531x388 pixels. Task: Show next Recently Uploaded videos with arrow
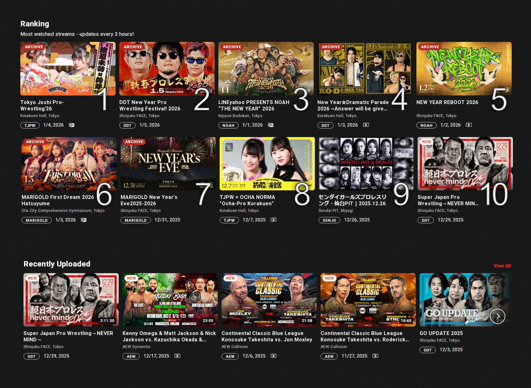click(498, 316)
